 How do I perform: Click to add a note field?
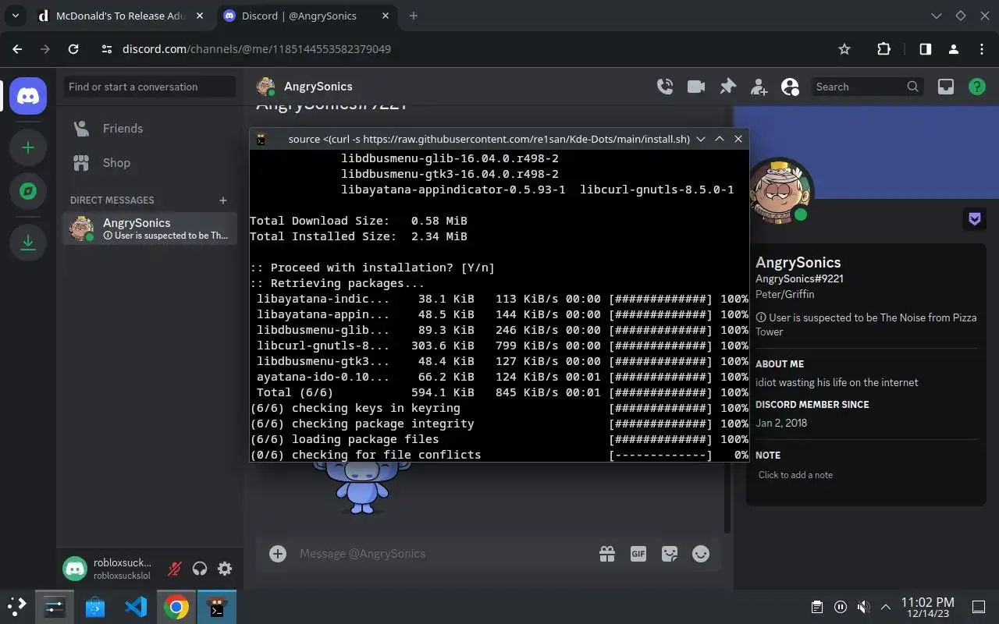(866, 475)
